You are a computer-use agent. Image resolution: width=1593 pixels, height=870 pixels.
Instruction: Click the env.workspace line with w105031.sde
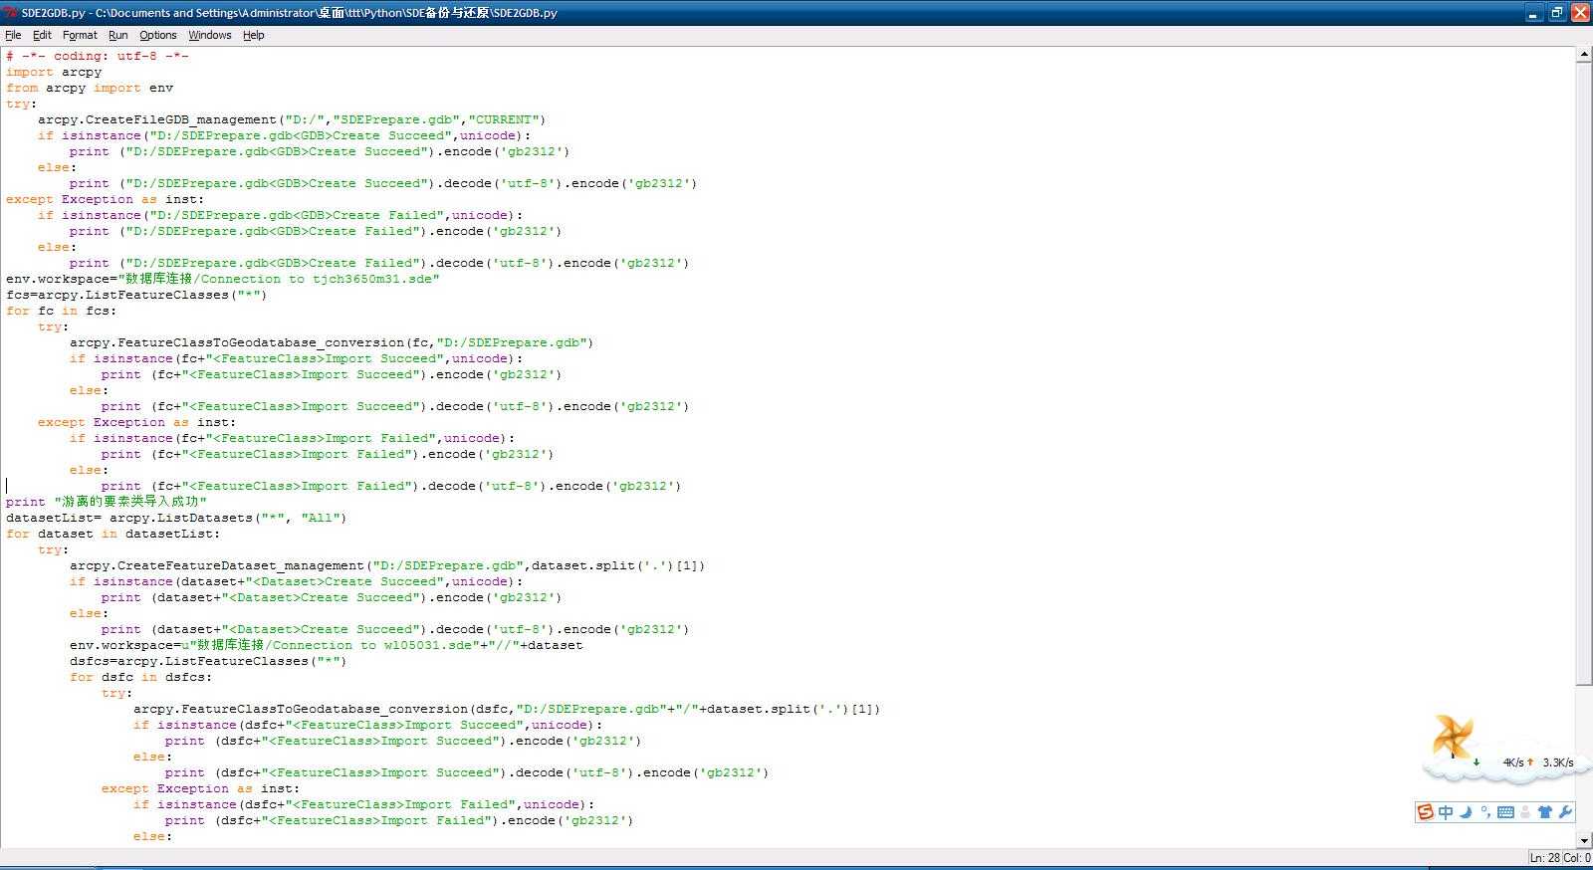(x=327, y=645)
